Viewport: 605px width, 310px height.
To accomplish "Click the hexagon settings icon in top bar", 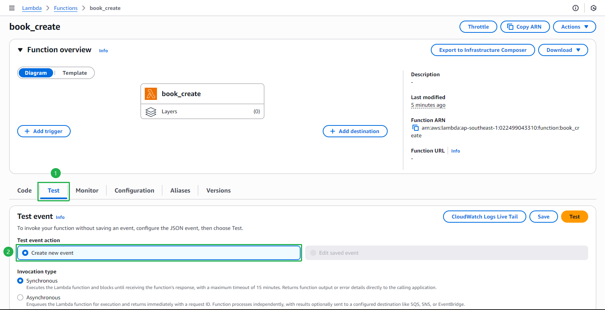I will click(594, 8).
